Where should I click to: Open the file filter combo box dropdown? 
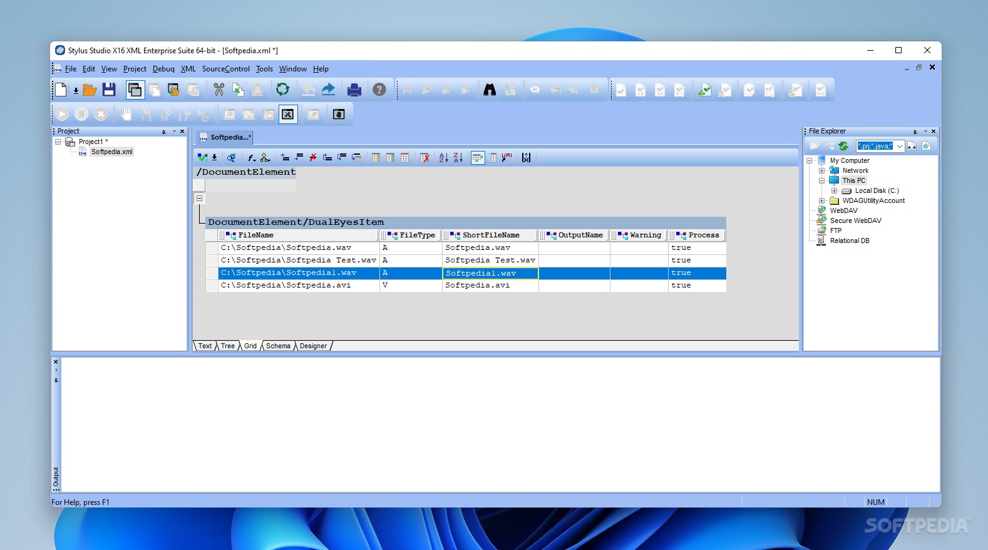[900, 146]
